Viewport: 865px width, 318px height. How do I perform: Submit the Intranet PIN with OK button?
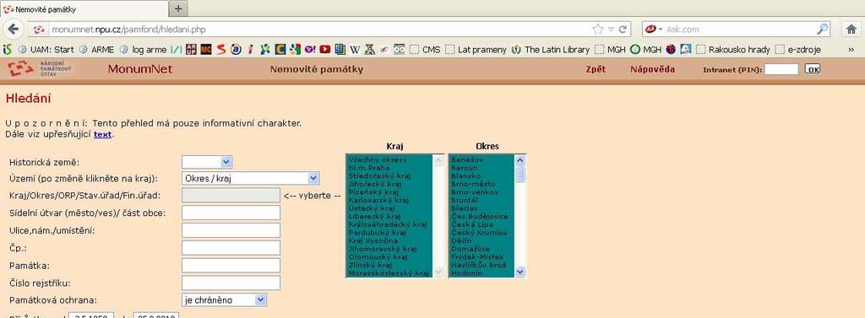pos(813,69)
